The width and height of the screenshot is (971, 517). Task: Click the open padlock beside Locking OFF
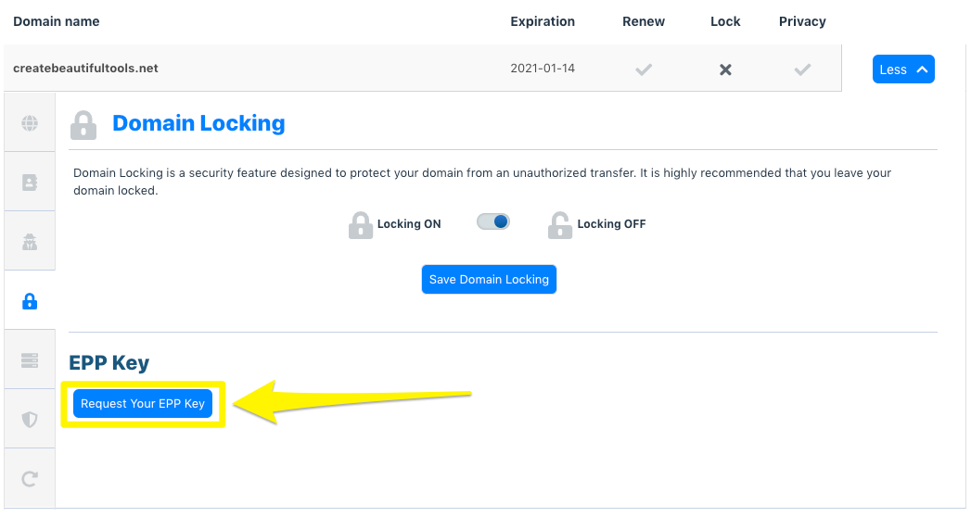click(x=559, y=225)
